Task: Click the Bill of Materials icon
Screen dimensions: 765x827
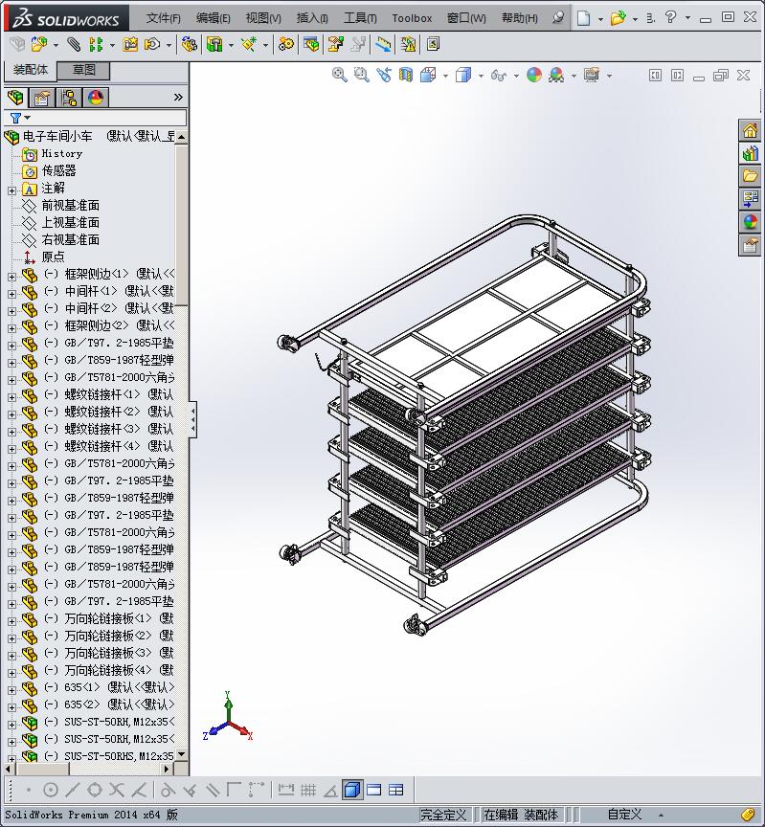Action: [311, 45]
